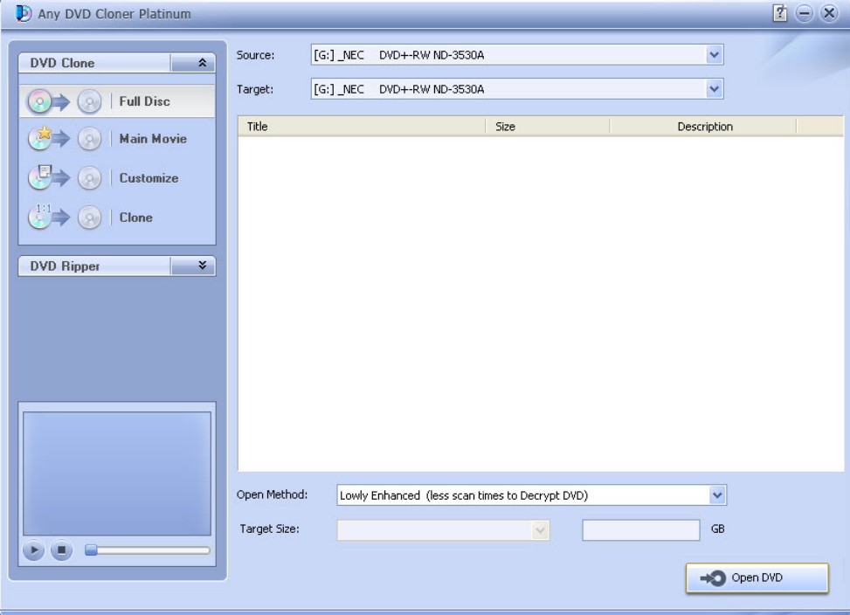Click the video preview area
Image resolution: width=850 pixels, height=615 pixels.
click(117, 473)
